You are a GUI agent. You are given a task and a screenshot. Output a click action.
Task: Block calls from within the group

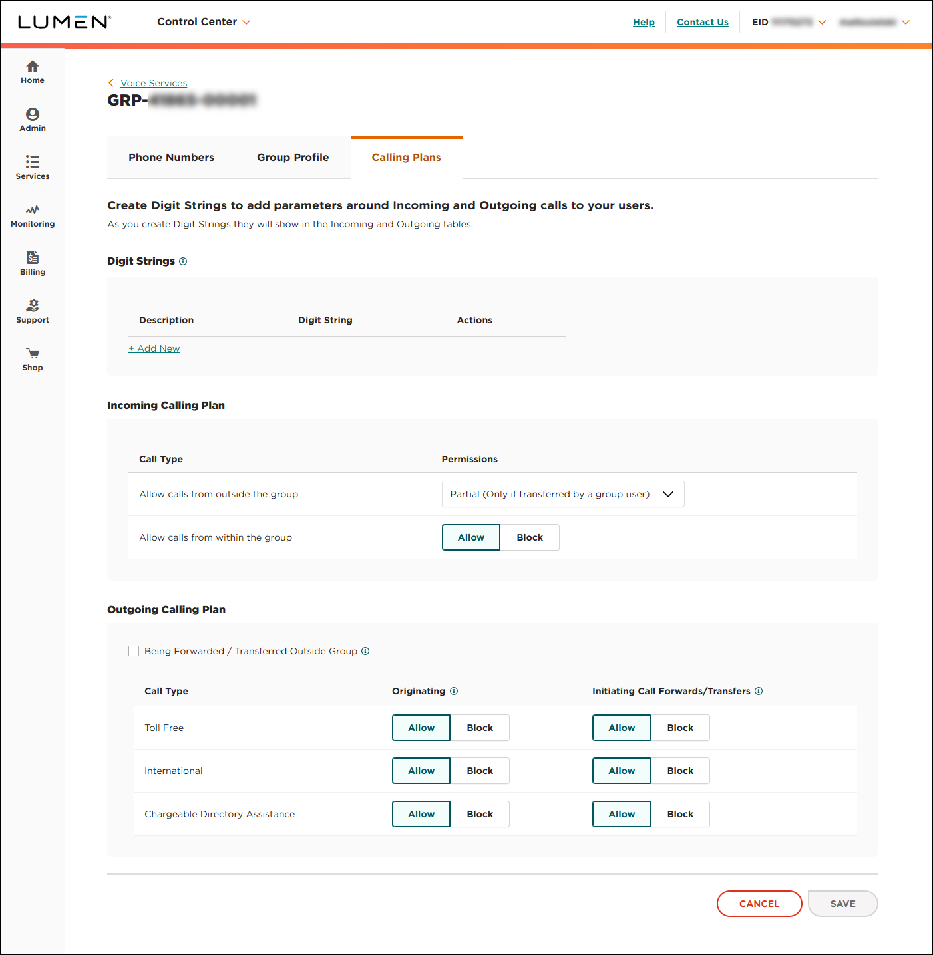click(x=529, y=537)
